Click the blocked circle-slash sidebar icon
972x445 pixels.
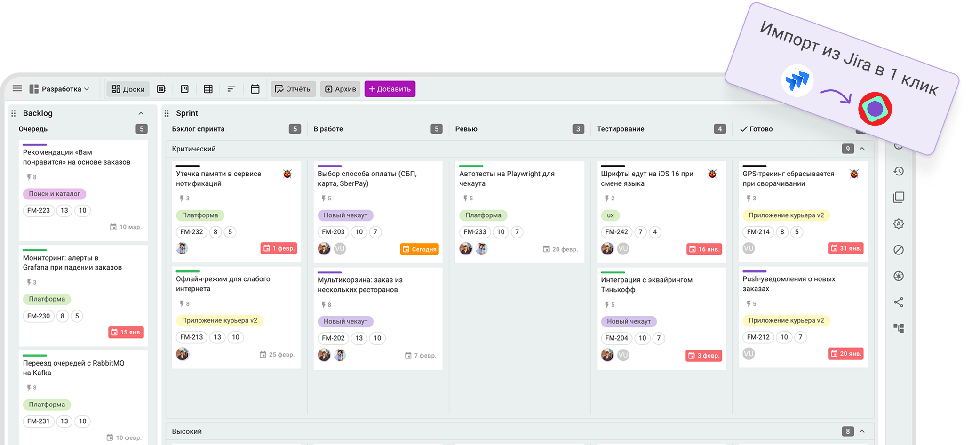pos(899,250)
